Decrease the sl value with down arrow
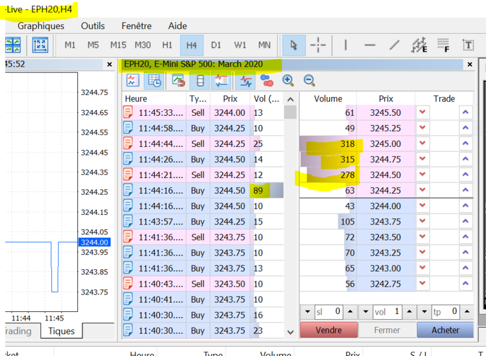Image resolution: width=486 pixels, height=356 pixels. 307,311
